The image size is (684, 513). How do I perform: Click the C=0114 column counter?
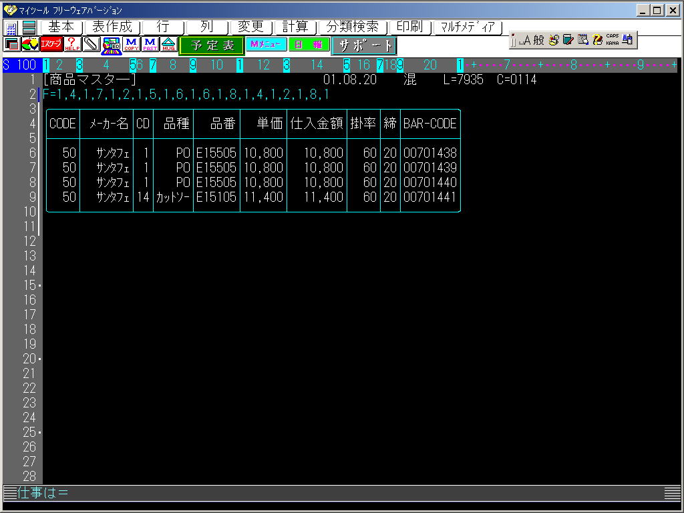(x=517, y=79)
